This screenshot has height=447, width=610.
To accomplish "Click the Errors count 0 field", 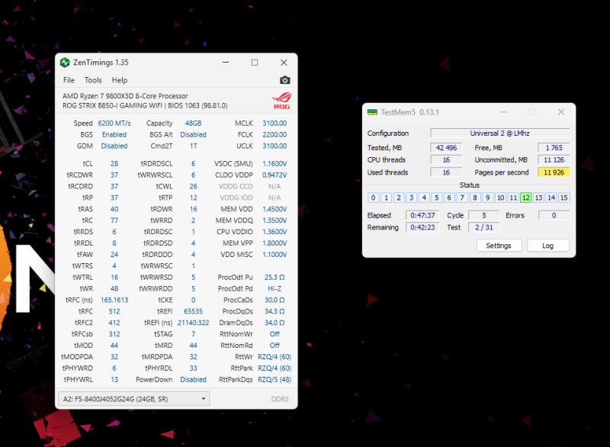I will point(554,215).
